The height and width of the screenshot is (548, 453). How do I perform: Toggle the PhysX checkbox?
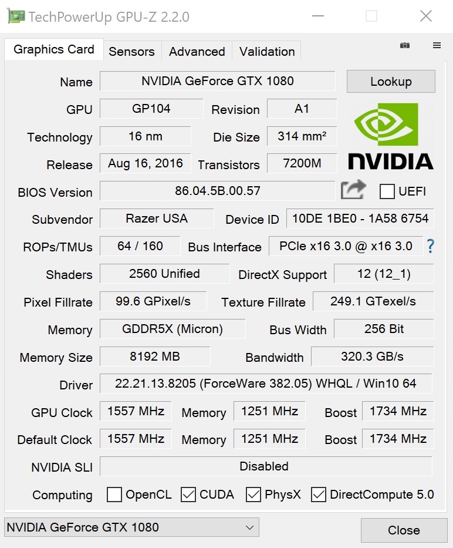tap(253, 495)
